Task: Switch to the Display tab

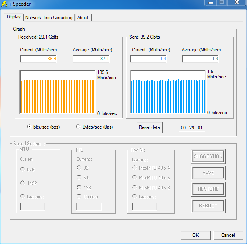Action: 13,17
